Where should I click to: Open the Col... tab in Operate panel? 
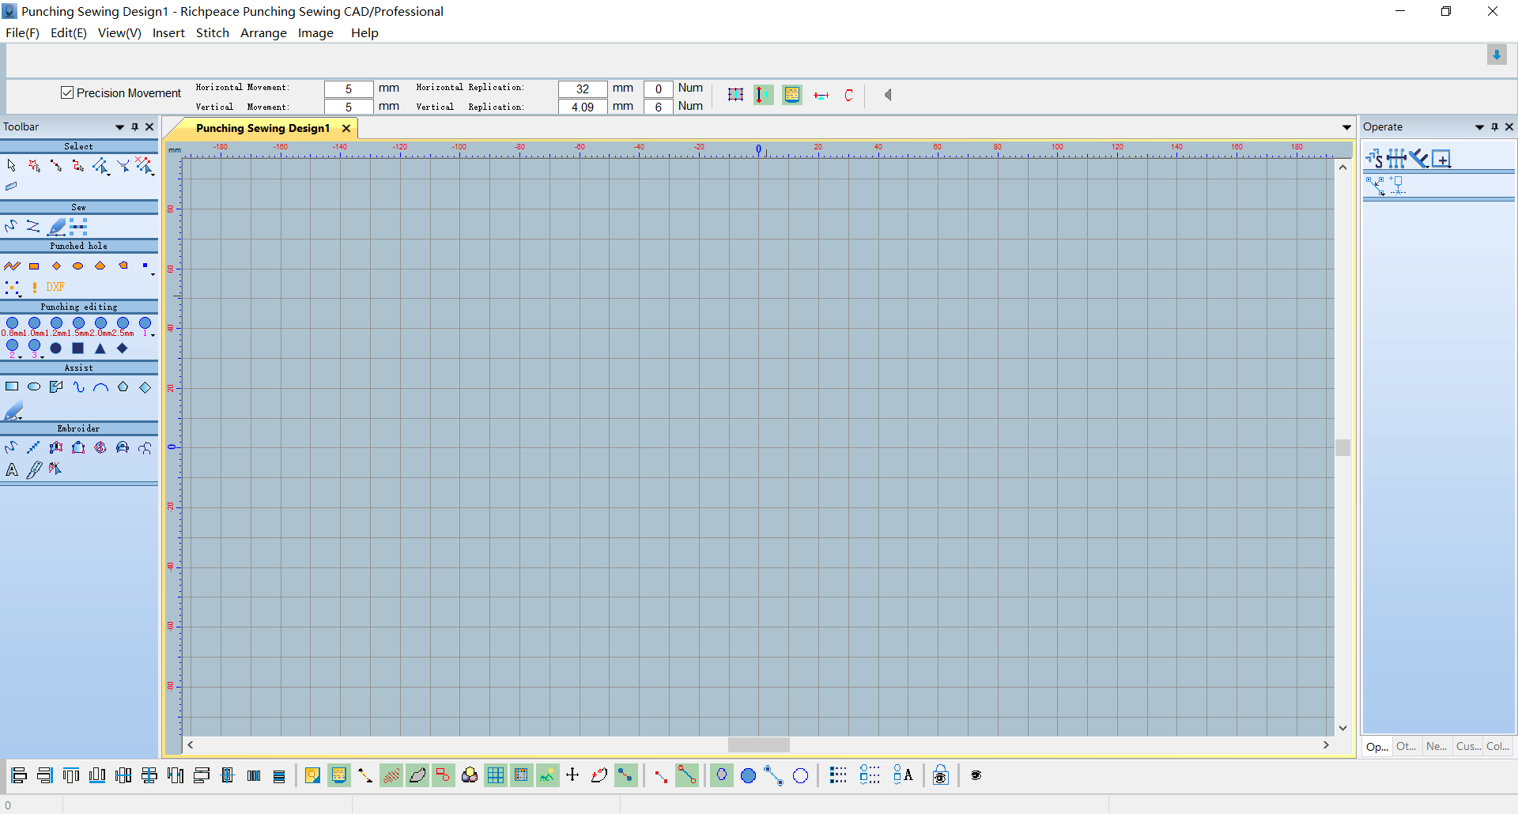1497,746
